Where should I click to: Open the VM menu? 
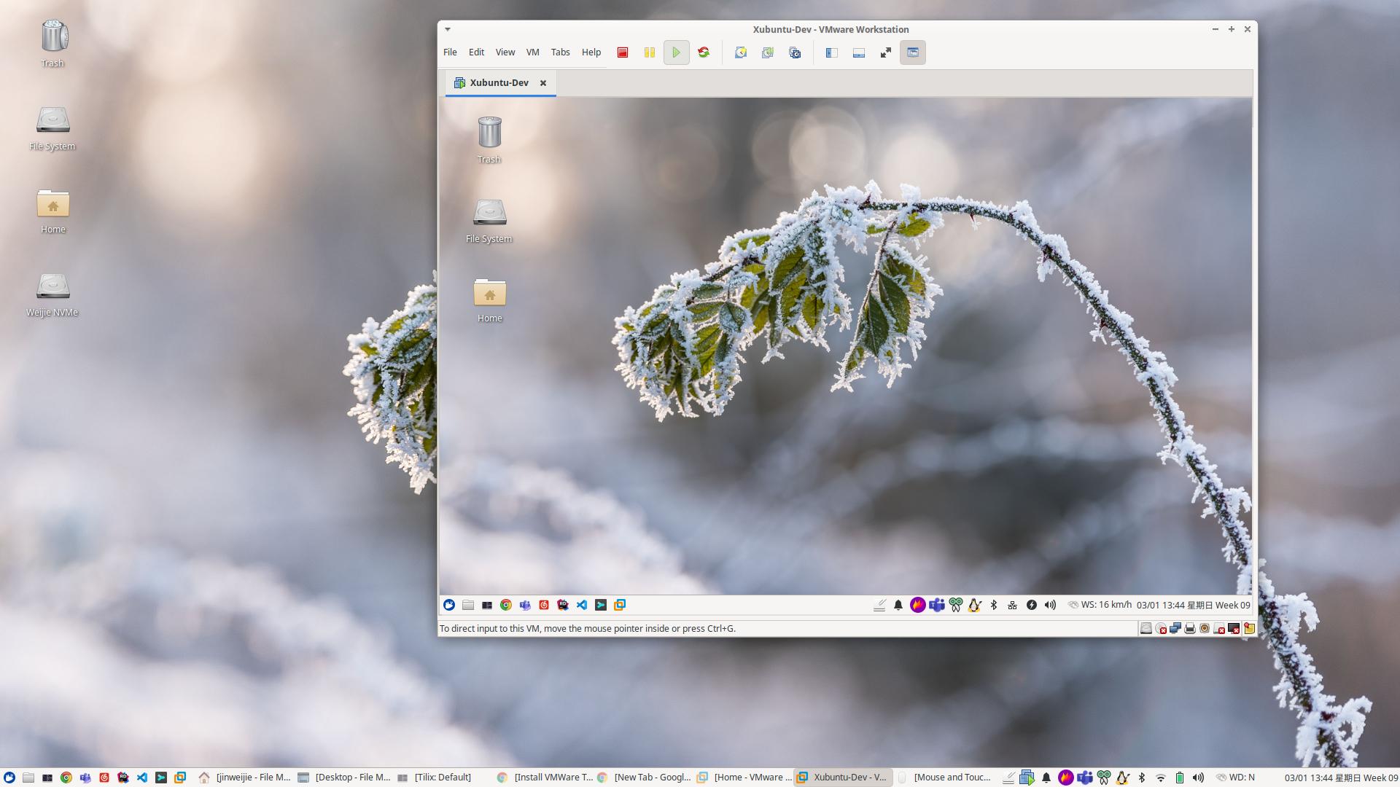(x=532, y=52)
